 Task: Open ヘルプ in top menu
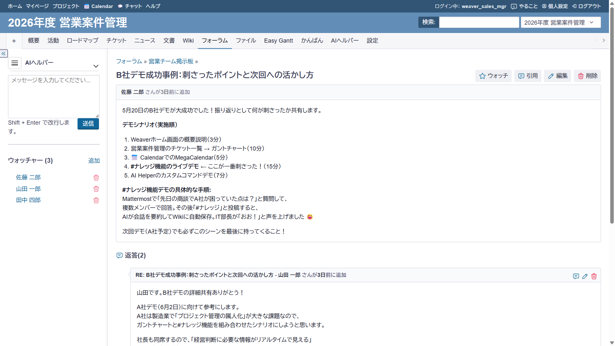[x=153, y=6]
